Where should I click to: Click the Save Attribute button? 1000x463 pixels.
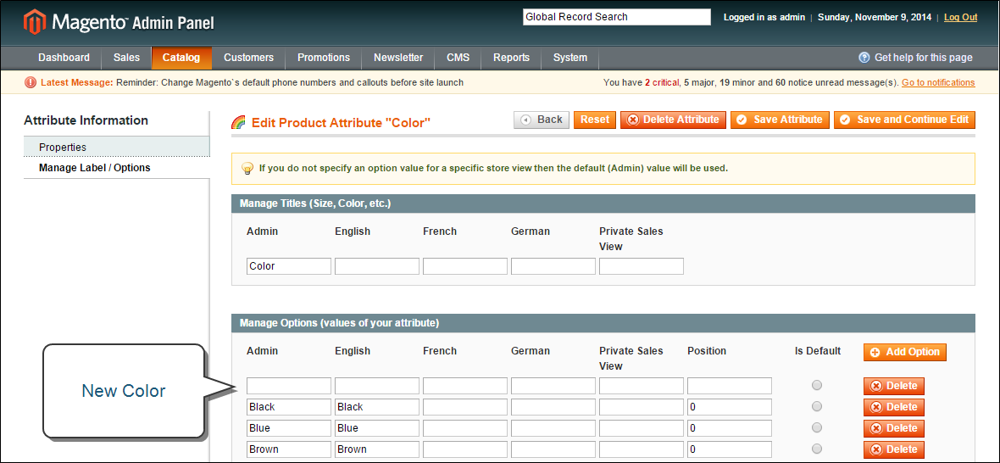click(780, 120)
